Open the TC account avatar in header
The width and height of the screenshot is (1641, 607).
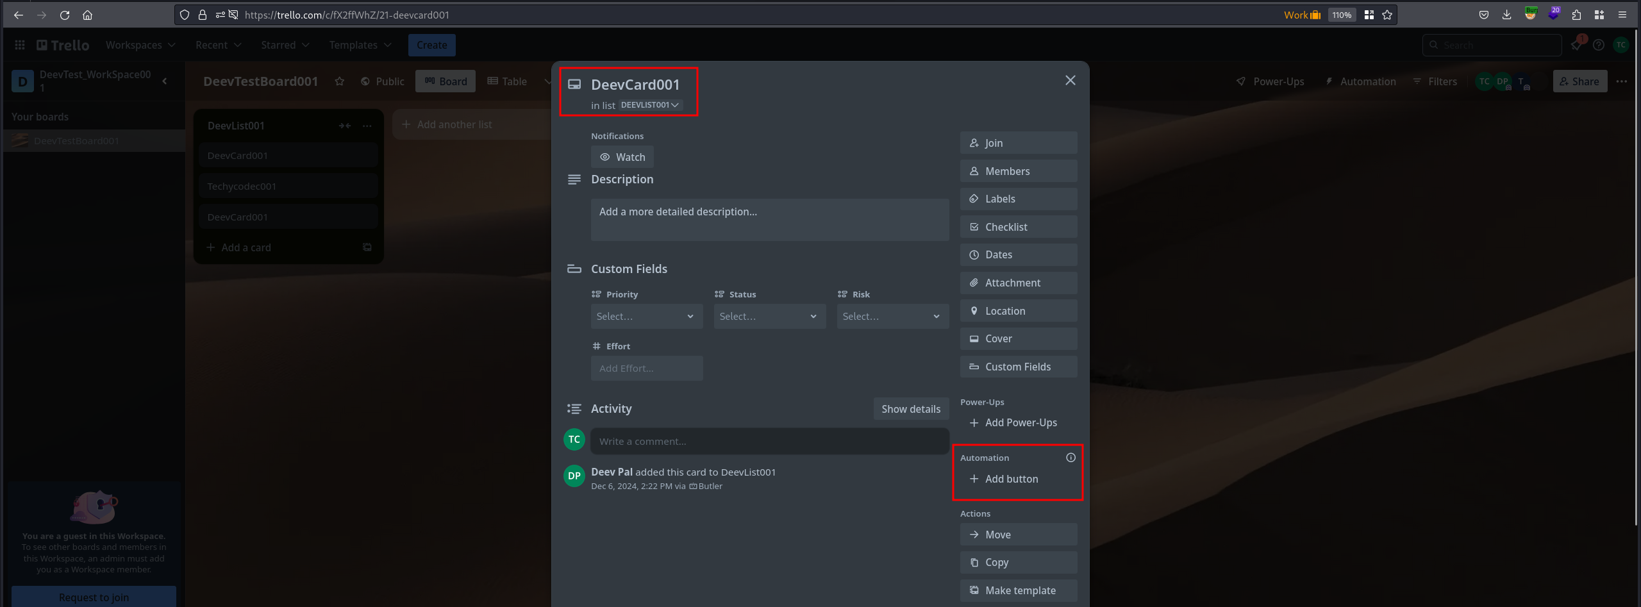click(x=1620, y=45)
